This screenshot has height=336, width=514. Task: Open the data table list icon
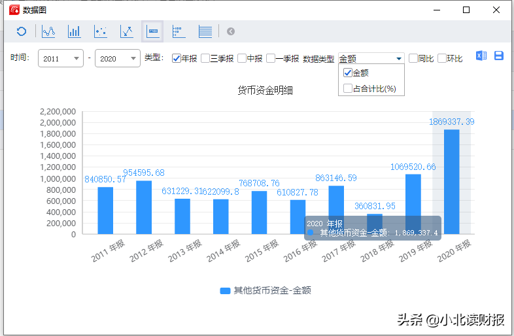click(x=205, y=31)
